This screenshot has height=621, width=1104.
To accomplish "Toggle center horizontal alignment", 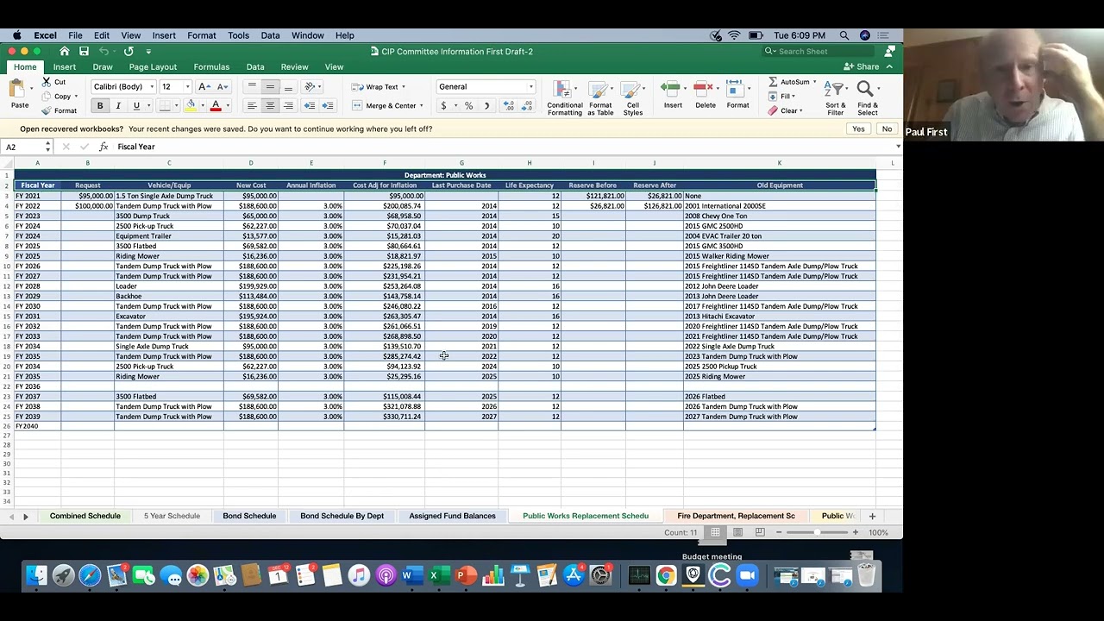I will click(x=270, y=105).
